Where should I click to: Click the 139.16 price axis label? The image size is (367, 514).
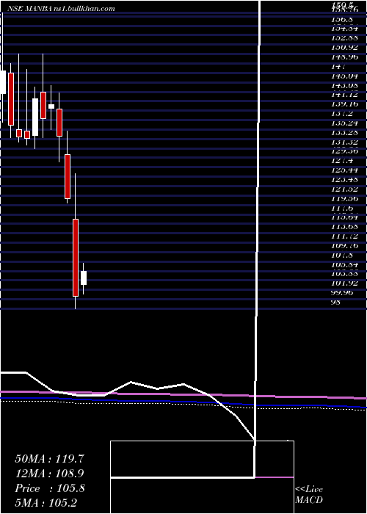pos(344,104)
